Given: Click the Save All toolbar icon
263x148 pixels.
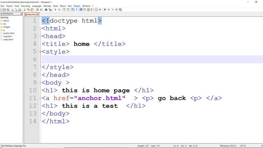Looking at the screenshot, I should [8, 9].
